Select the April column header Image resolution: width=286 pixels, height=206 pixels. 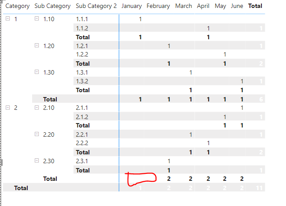[203, 6]
